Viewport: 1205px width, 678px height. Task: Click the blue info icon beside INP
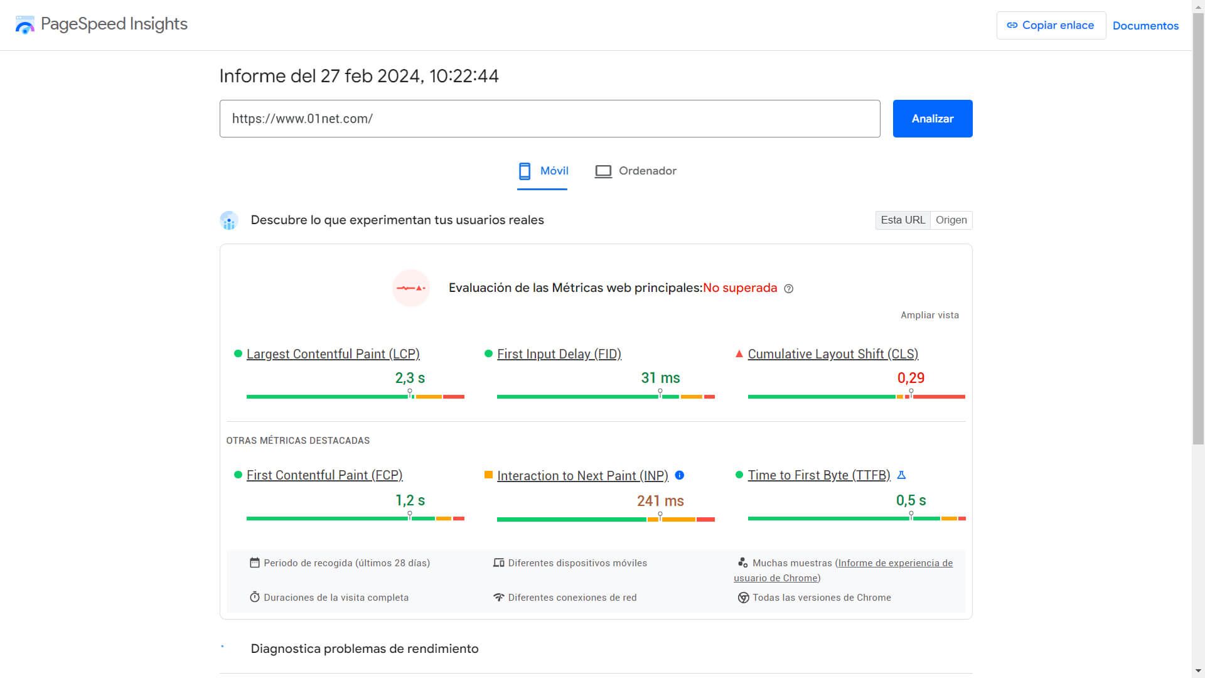[679, 475]
